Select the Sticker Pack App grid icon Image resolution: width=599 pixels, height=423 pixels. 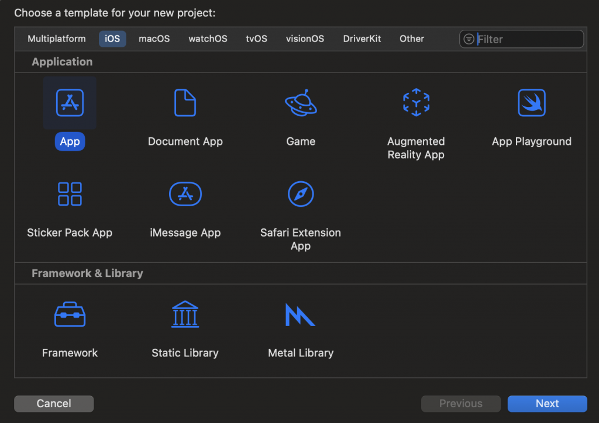click(70, 194)
